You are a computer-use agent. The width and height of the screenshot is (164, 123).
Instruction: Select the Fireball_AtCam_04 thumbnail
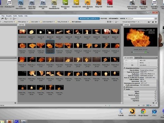(x=50, y=45)
